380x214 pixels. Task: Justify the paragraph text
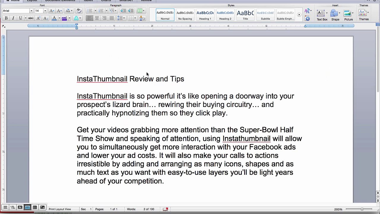pyautogui.click(x=112, y=18)
